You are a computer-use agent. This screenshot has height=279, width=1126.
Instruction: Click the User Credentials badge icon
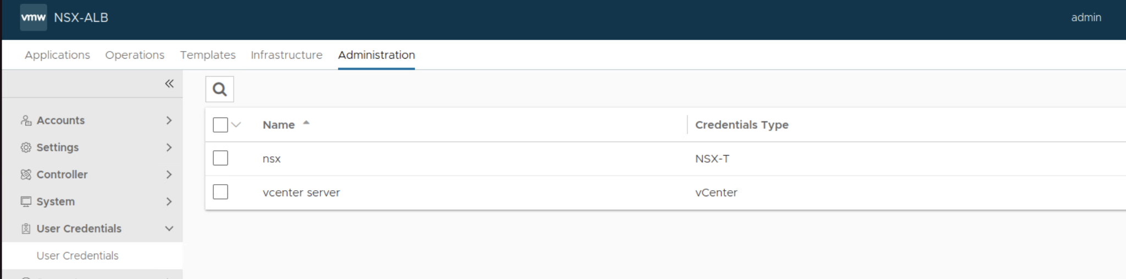point(26,229)
